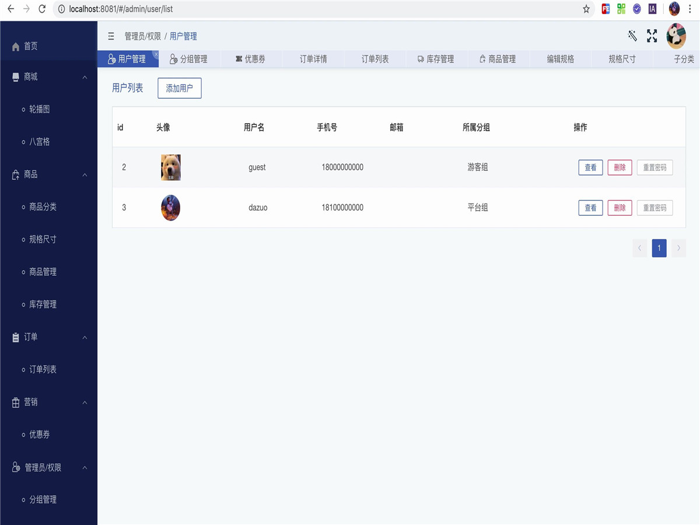Collapse the 商品 sidebar group chevron

tap(85, 174)
